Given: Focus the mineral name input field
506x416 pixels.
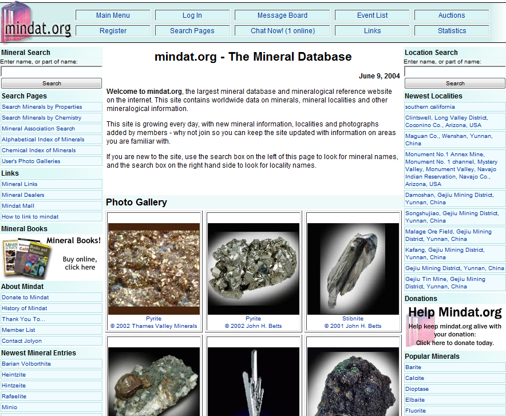Looking at the screenshot, I should tap(51, 72).
